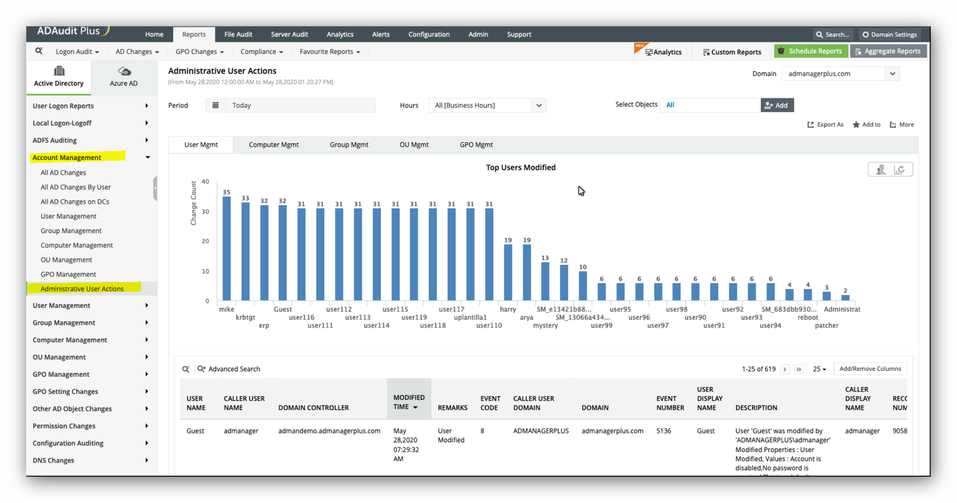Open Alerts tab
Screen dimensions: 957x503
coord(380,35)
